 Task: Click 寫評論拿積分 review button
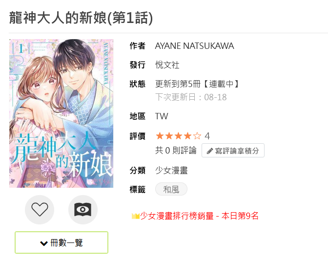[x=233, y=151]
